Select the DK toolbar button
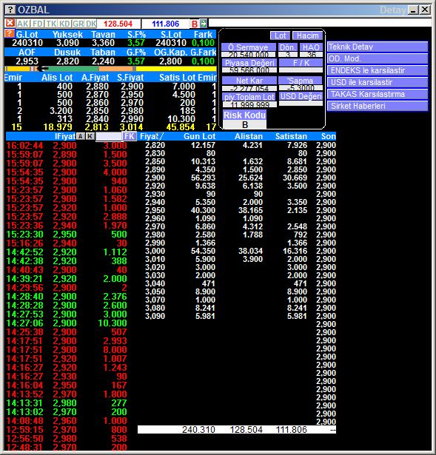This screenshot has height=455, width=436. [91, 24]
